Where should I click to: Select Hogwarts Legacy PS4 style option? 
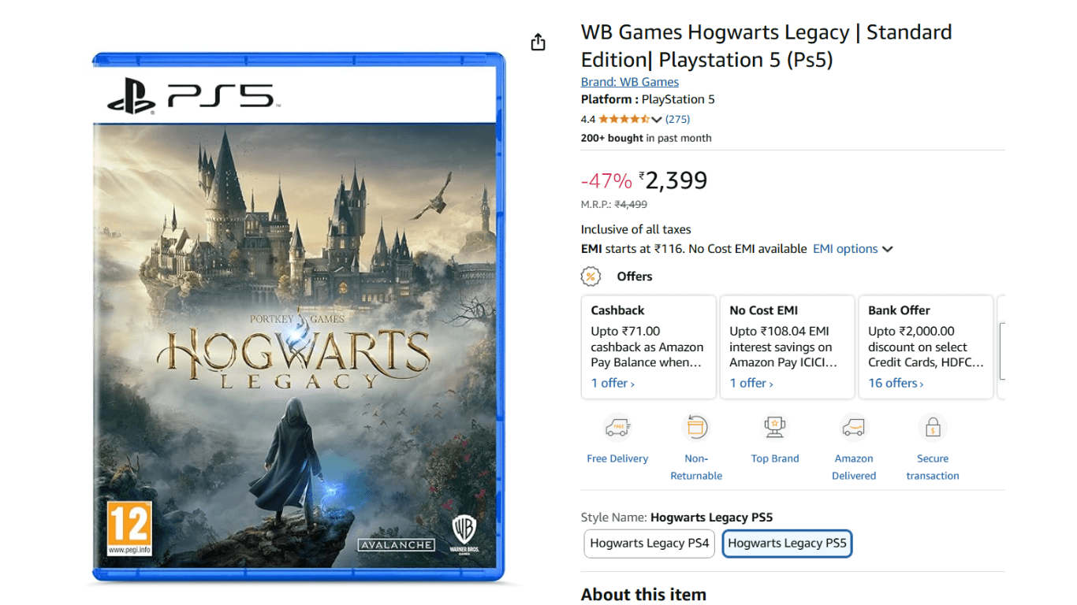coord(650,544)
